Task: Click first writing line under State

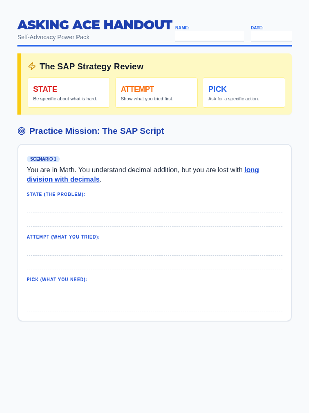Action: pyautogui.click(x=154, y=208)
